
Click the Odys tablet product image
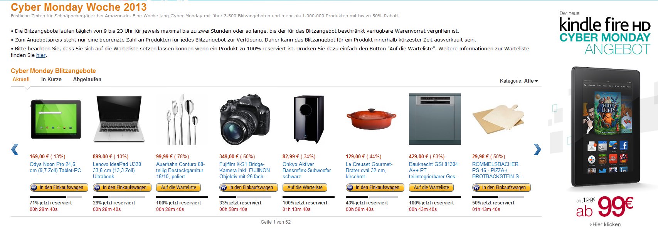56,119
